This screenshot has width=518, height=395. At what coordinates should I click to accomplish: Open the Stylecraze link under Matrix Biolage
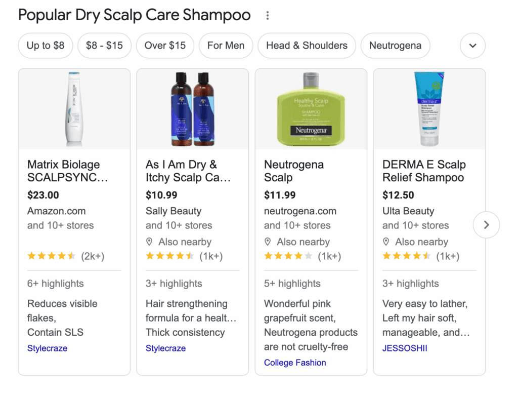(47, 348)
